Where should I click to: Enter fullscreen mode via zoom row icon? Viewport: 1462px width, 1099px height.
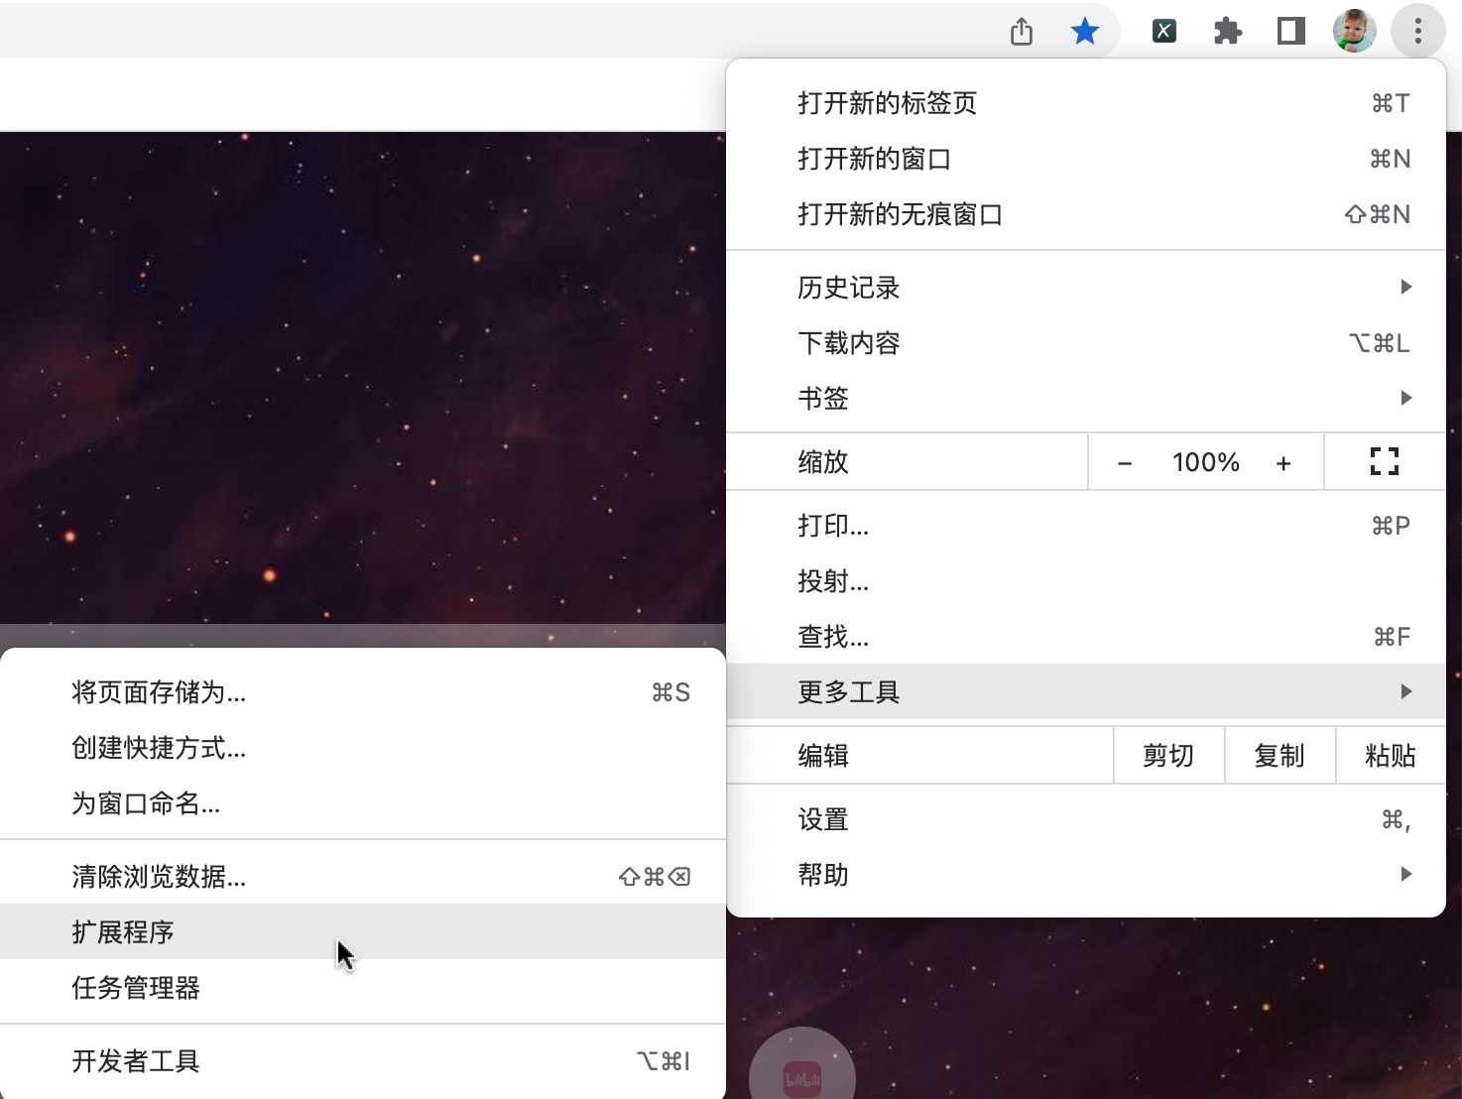[x=1384, y=461]
